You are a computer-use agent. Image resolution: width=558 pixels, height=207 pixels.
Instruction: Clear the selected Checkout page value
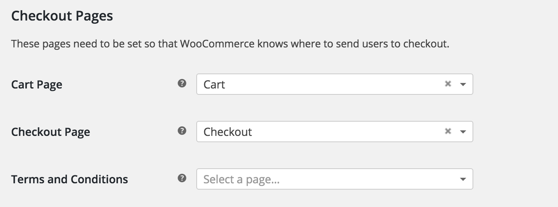coord(448,131)
